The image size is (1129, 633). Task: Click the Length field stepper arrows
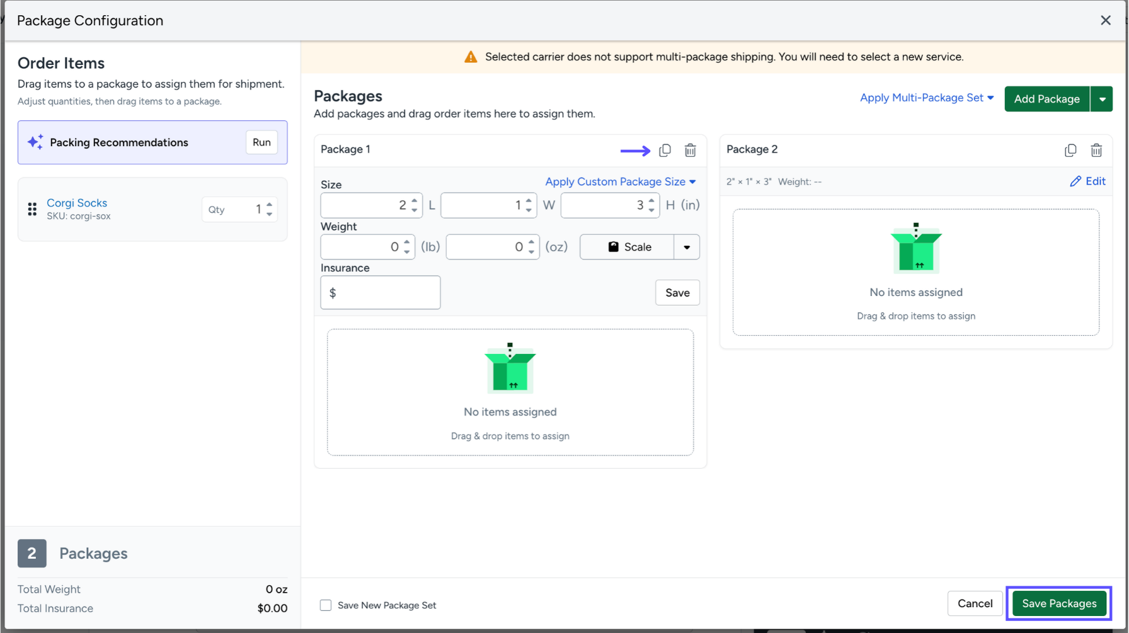click(415, 205)
